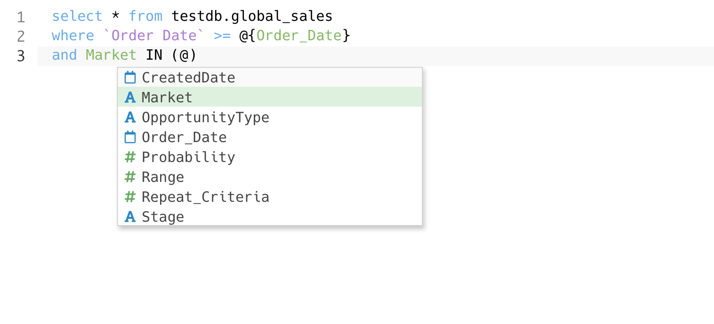Click the hash icon beside Probability

130,157
